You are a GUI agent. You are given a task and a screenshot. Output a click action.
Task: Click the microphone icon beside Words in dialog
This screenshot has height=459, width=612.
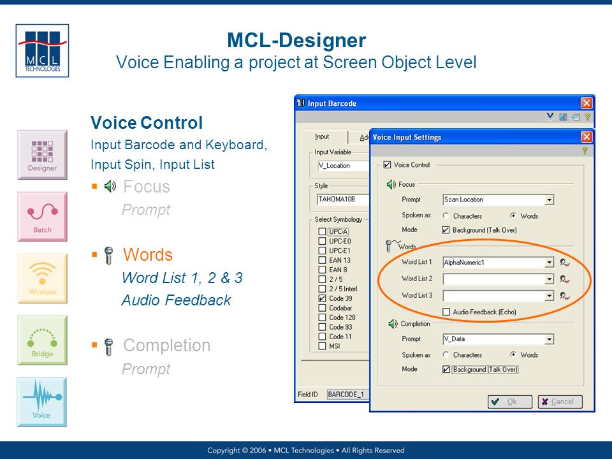pos(389,246)
